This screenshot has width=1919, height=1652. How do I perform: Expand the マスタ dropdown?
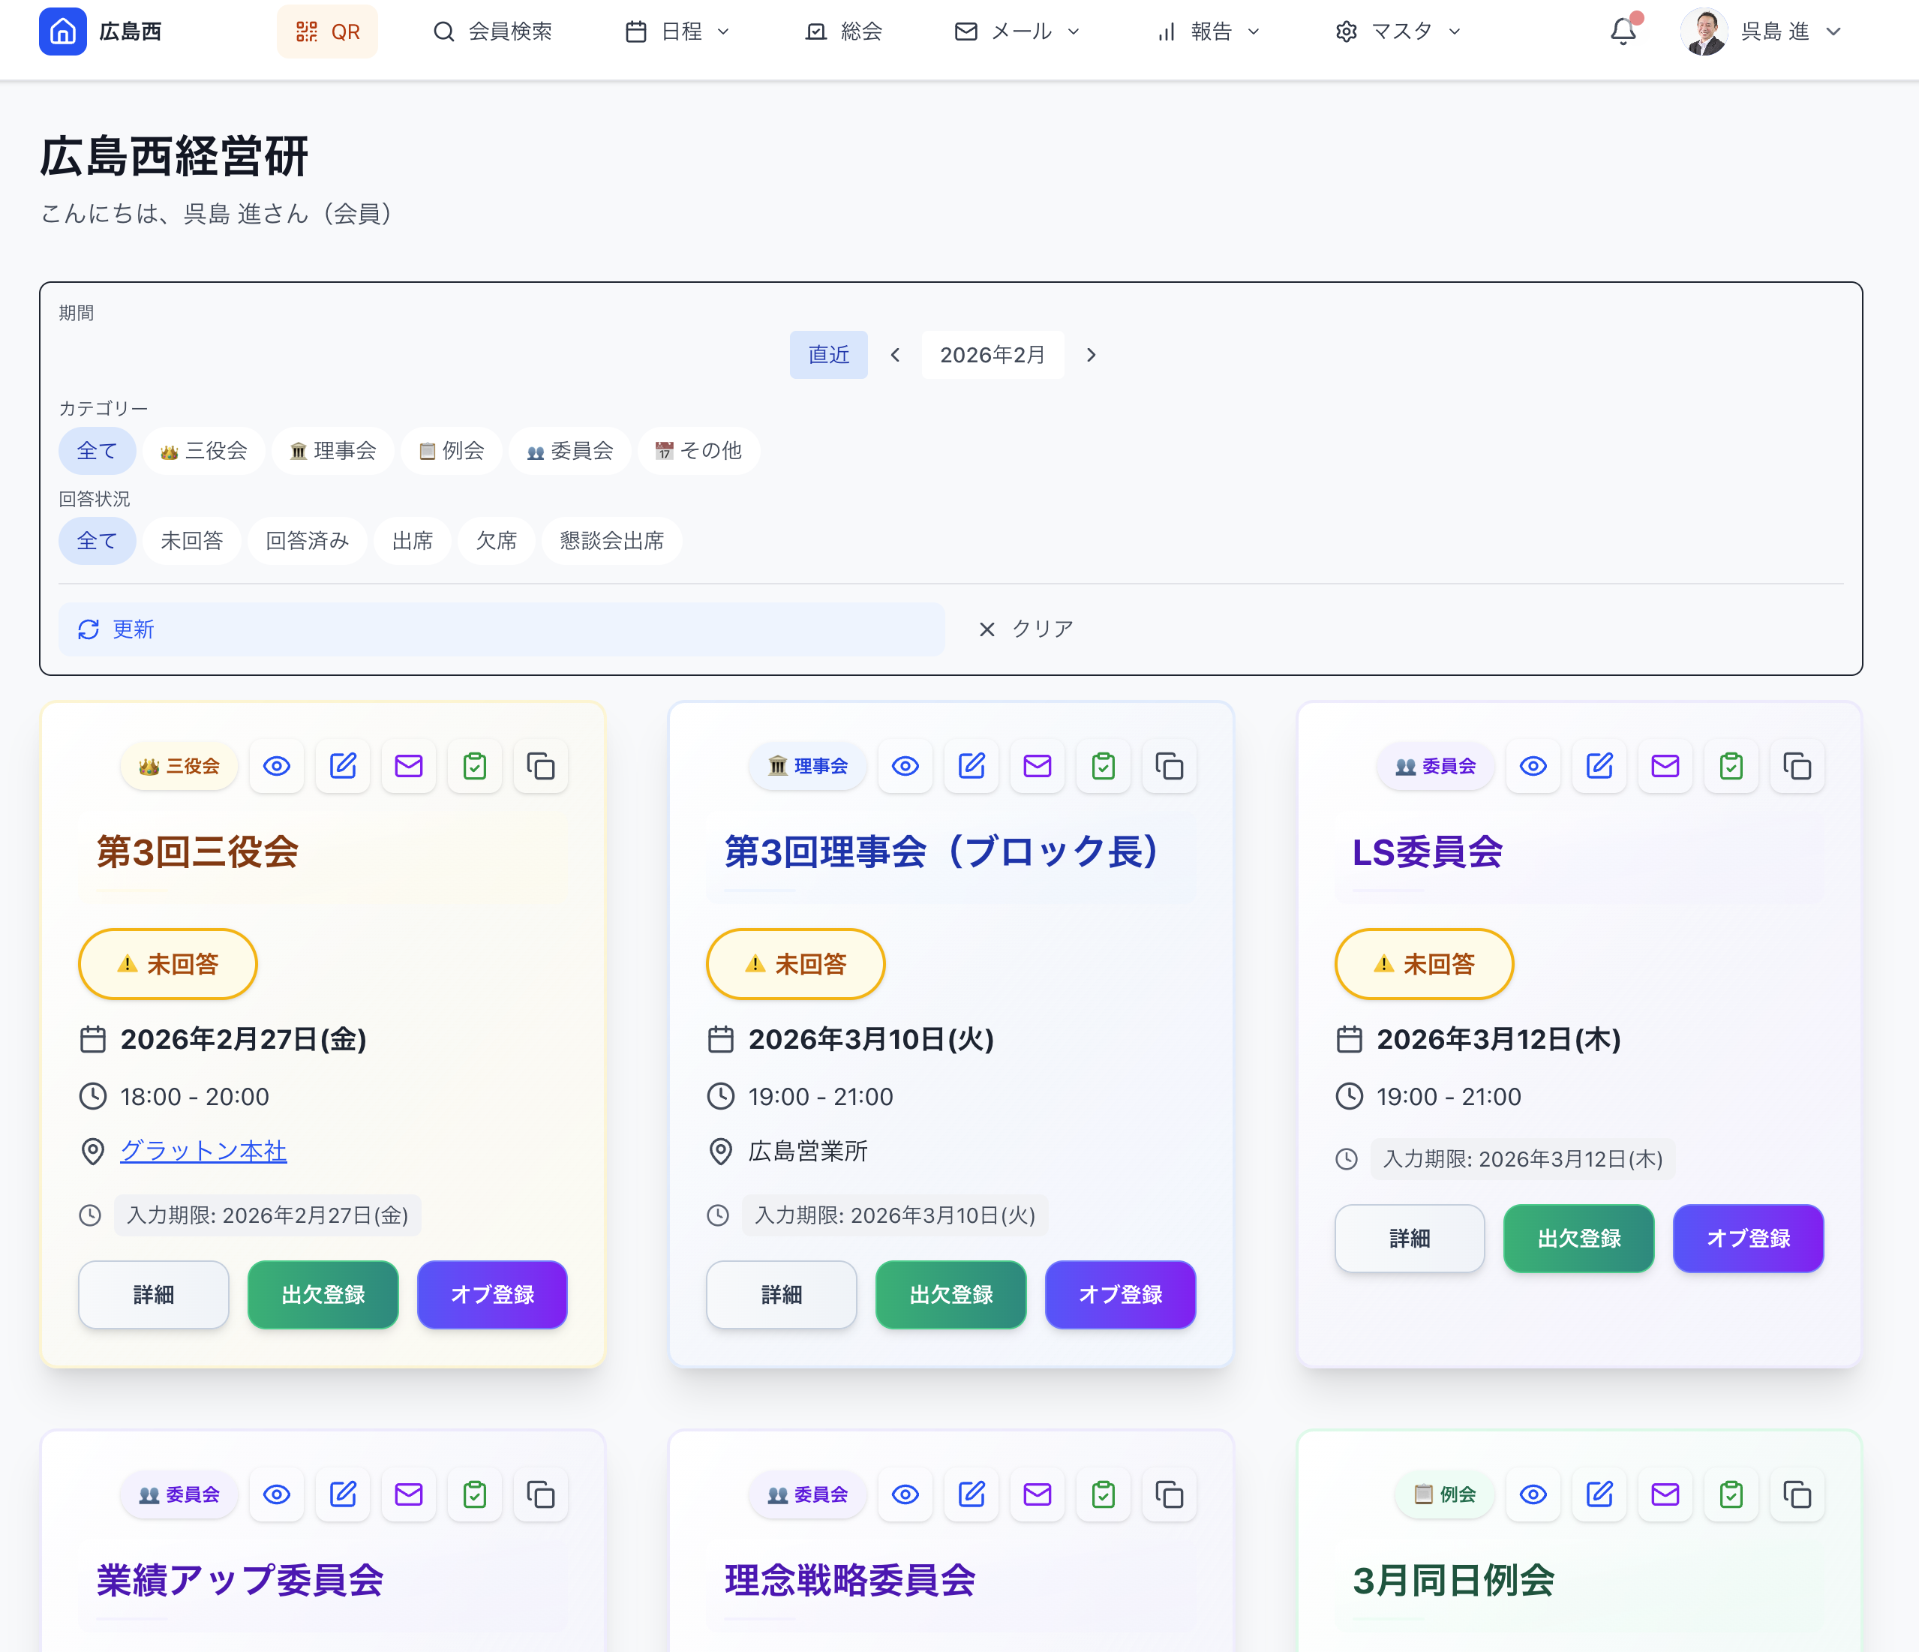pyautogui.click(x=1398, y=31)
